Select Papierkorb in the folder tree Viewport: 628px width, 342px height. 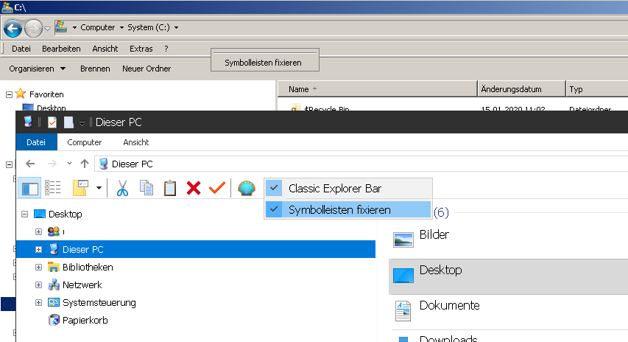click(85, 320)
